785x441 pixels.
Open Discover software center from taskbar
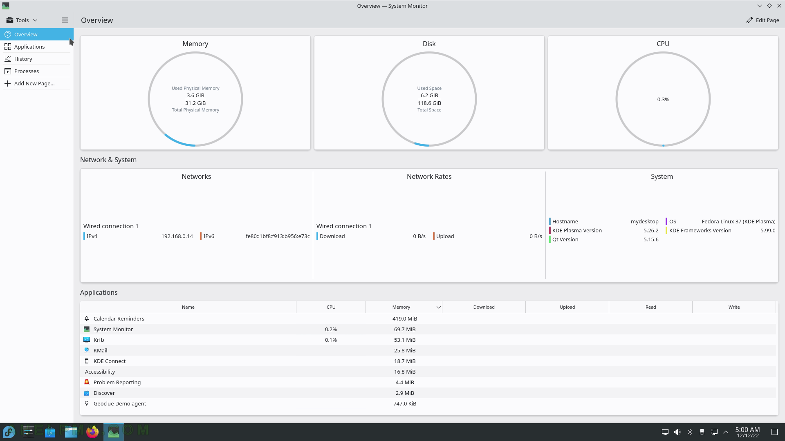[x=50, y=432]
